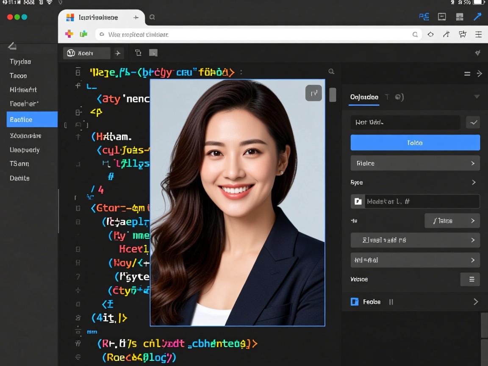Expand the Fleloe row chevron

[473, 163]
